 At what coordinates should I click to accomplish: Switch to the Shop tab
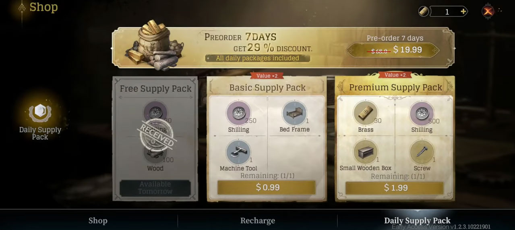pos(98,220)
